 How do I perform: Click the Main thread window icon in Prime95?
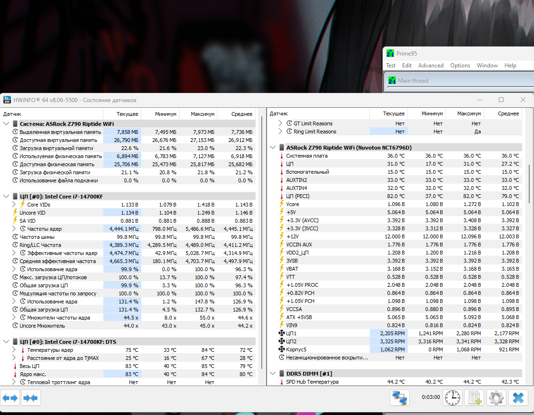392,81
